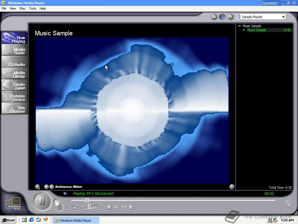
Task: Click the first quick launch notepad icon
Action: [24, 220]
